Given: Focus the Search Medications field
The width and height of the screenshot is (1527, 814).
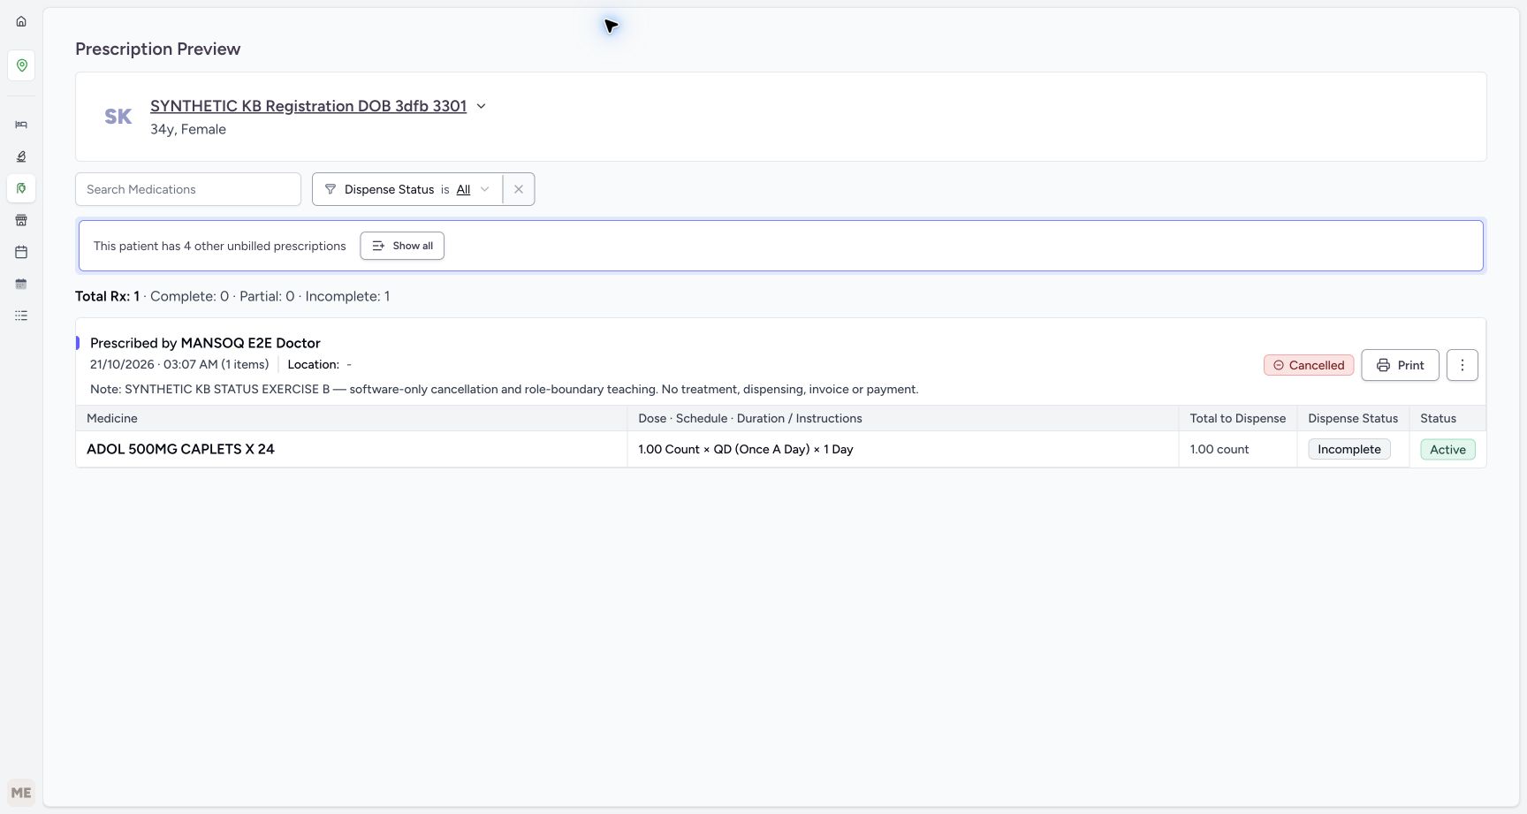Looking at the screenshot, I should click(x=188, y=189).
